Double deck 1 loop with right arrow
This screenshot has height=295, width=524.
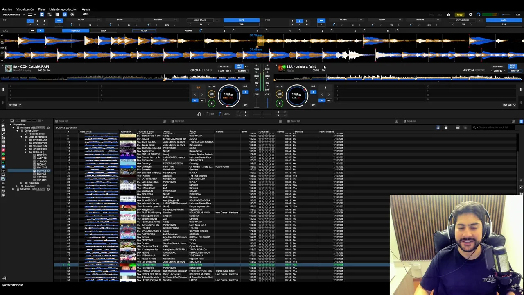pyautogui.click(x=202, y=95)
